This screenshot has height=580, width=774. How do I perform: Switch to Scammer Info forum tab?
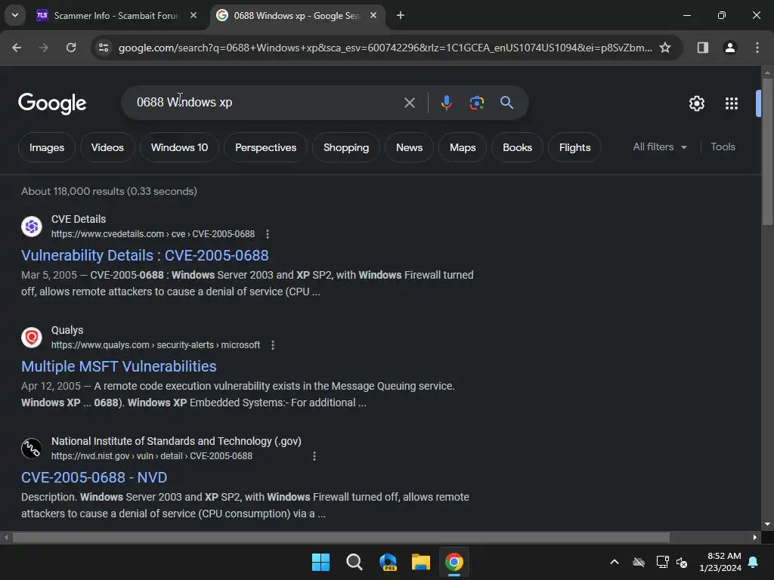point(116,16)
